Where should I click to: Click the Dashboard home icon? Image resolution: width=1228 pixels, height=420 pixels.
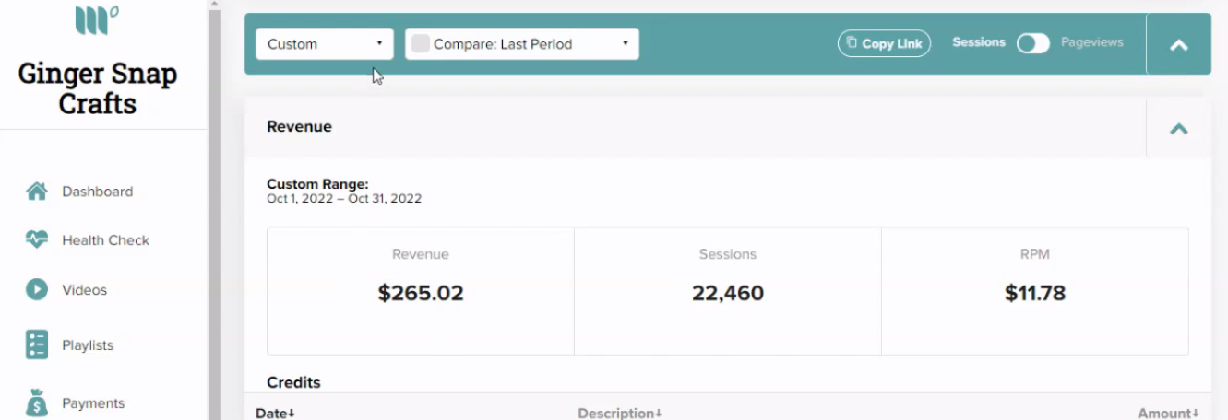coord(36,192)
